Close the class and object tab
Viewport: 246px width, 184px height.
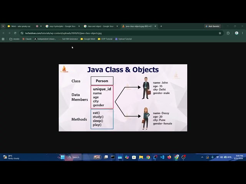117,26
